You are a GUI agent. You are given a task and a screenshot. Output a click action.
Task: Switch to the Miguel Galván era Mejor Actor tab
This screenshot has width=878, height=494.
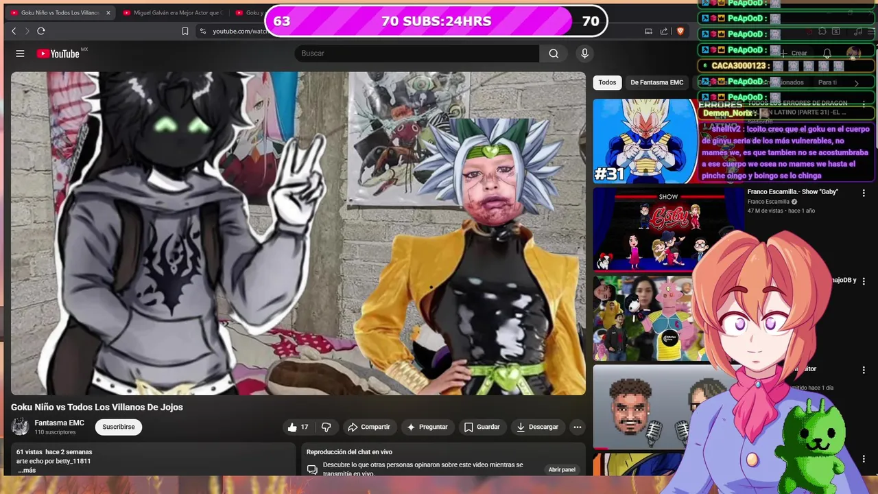coord(173,12)
